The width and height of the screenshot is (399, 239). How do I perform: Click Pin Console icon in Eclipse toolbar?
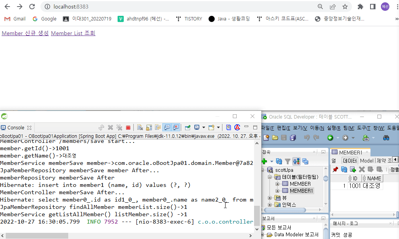tap(187, 127)
